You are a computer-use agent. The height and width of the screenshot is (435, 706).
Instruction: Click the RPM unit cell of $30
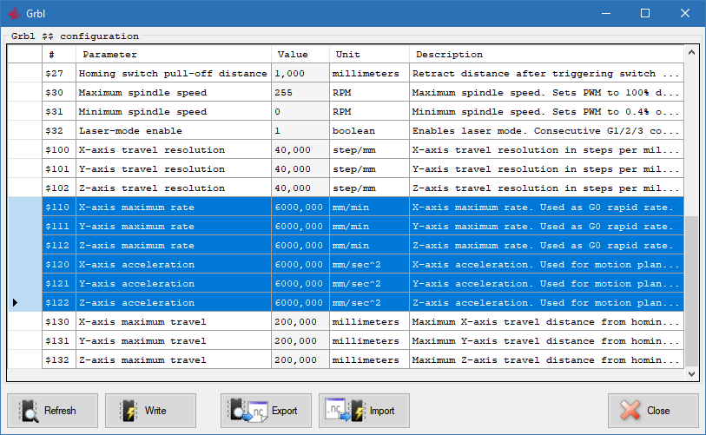[369, 92]
